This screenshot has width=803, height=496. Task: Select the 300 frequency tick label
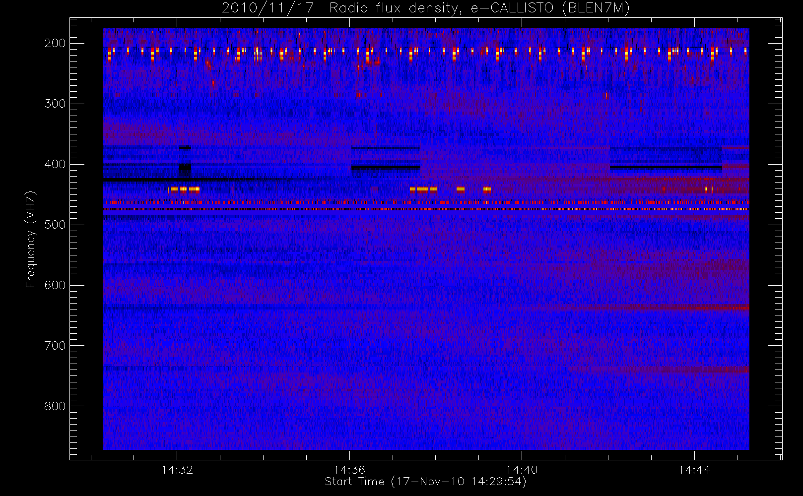[55, 104]
